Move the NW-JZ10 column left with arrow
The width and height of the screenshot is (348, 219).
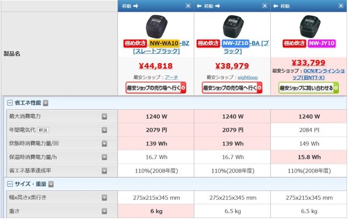pos(199,6)
